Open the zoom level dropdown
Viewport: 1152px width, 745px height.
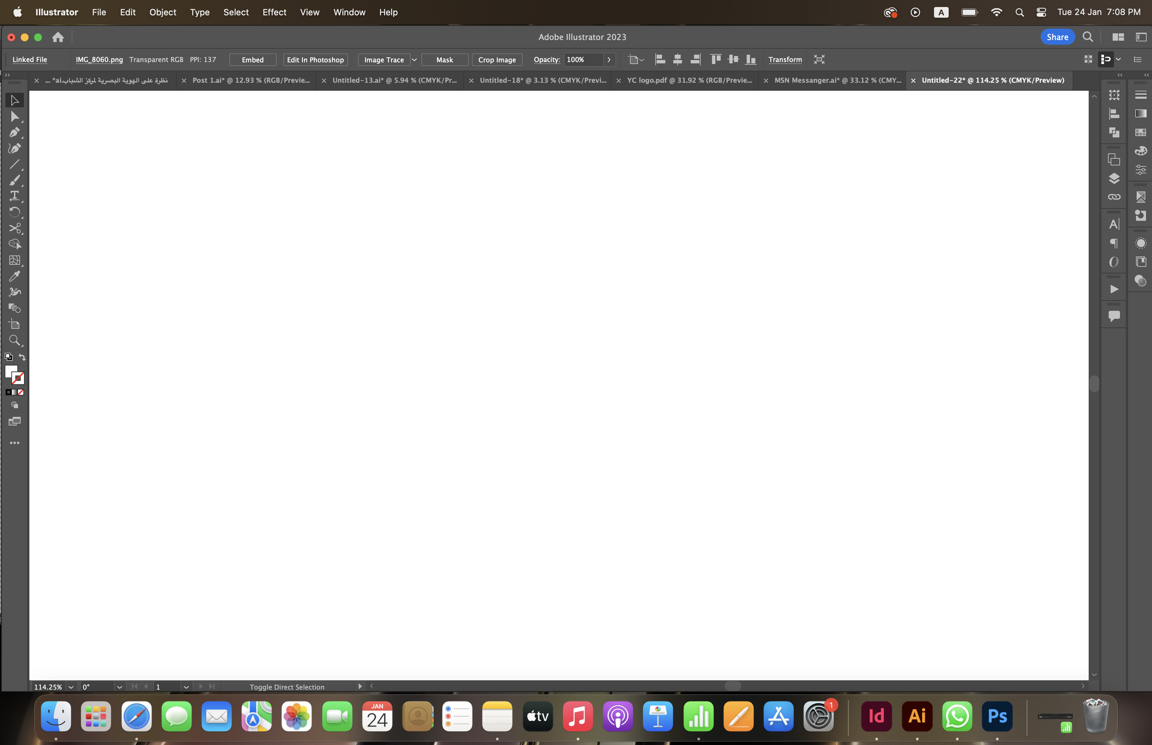[71, 687]
